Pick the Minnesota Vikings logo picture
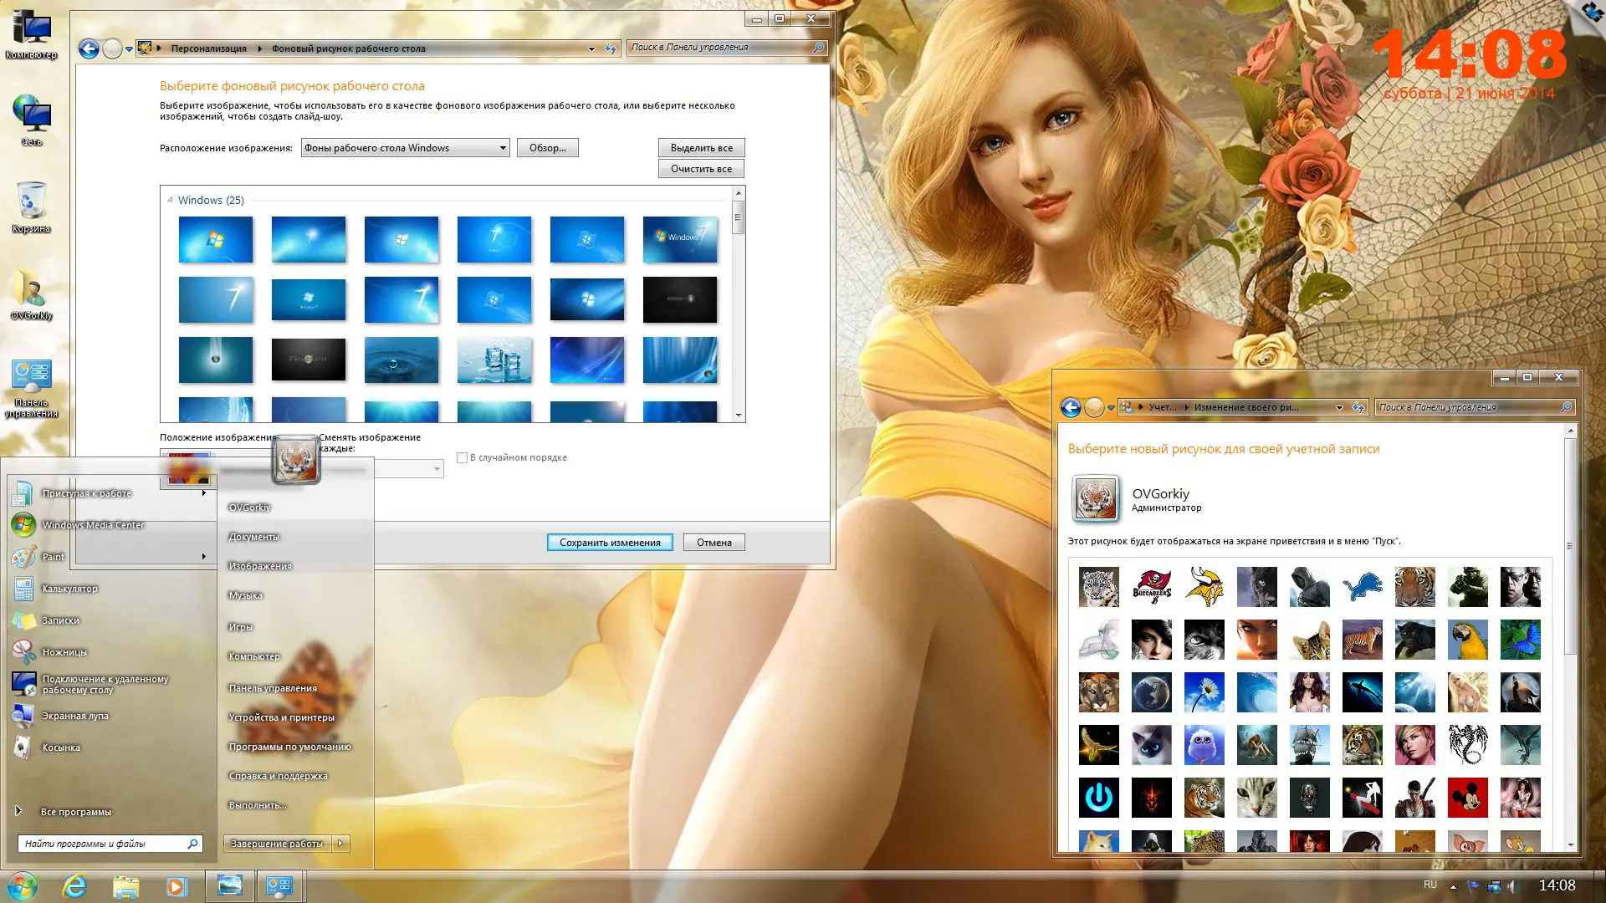 pyautogui.click(x=1204, y=587)
